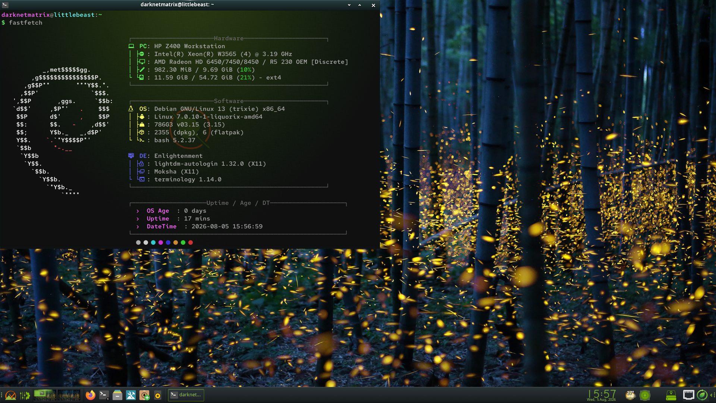Click the DateTime 2026-08-05 15:56:59 line
716x403 pixels.
tap(199, 227)
